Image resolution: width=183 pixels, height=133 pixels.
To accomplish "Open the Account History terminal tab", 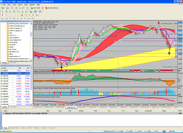I will pyautogui.click(x=15, y=128).
